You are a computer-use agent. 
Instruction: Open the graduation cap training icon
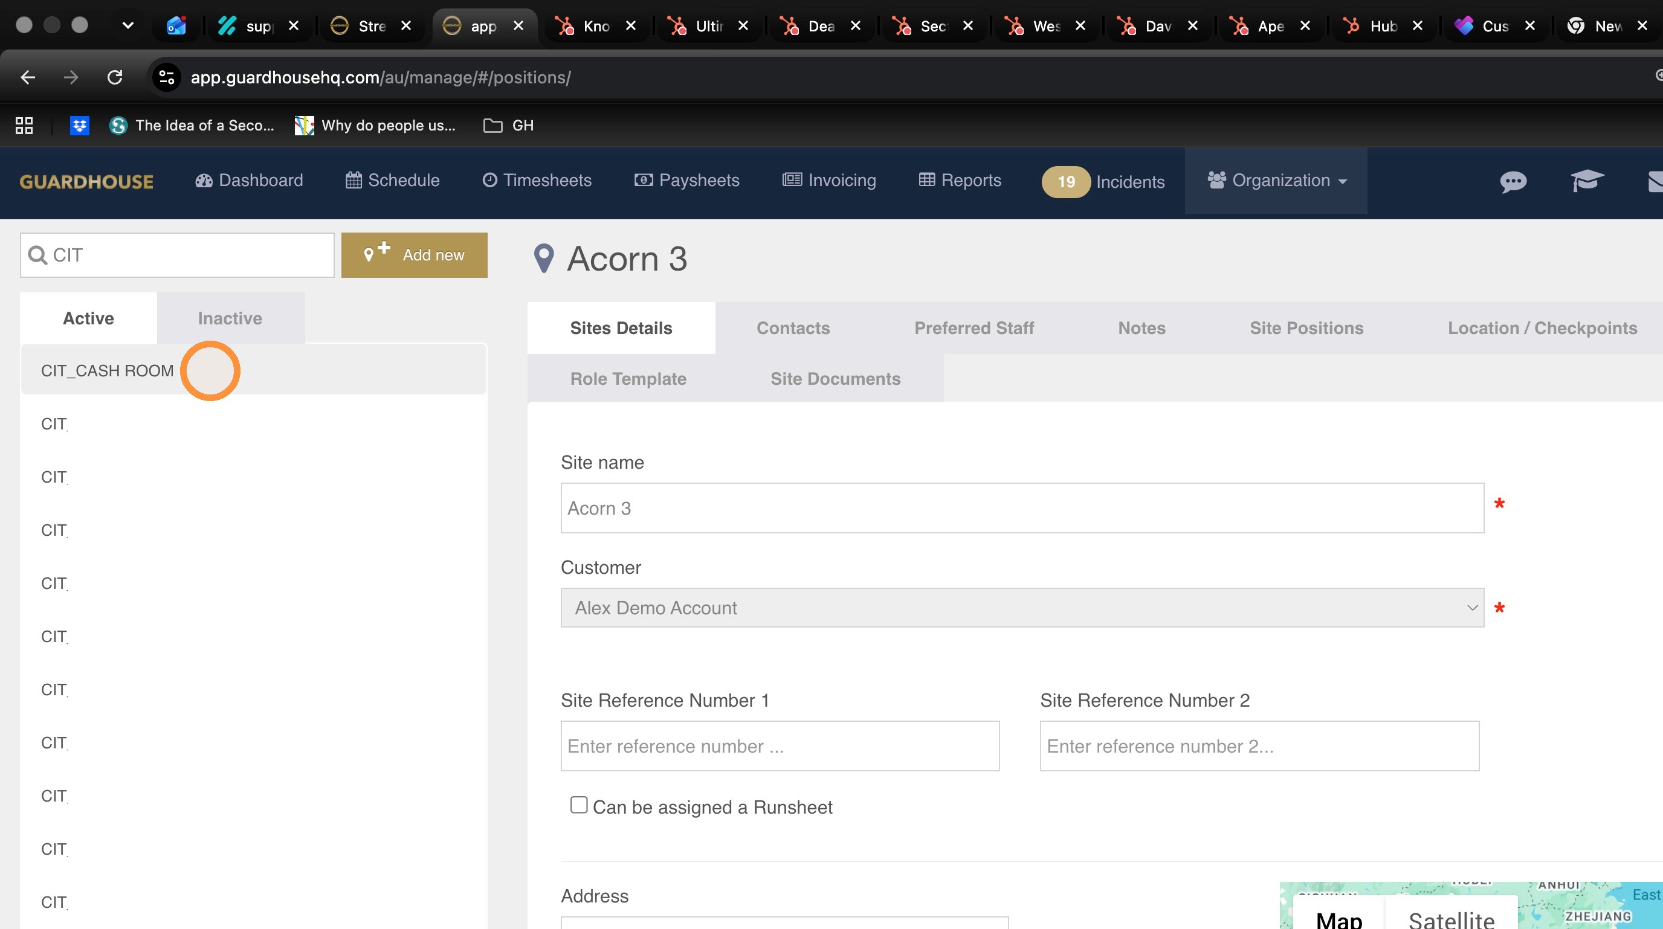click(x=1587, y=181)
